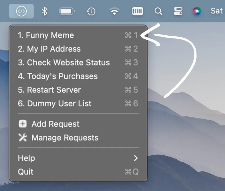Open the Time Machine clock icon
The width and height of the screenshot is (225, 191).
click(x=91, y=11)
